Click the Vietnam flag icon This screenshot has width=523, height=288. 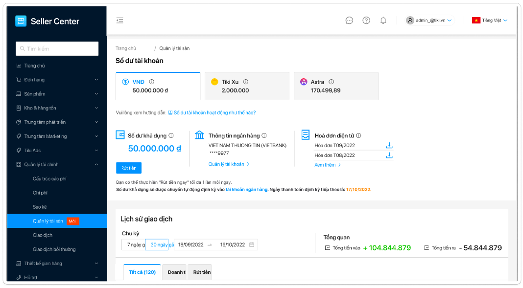tap(476, 21)
